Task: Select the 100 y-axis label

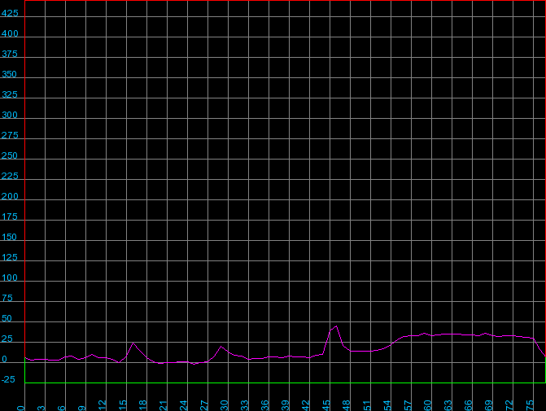Action: pos(11,278)
